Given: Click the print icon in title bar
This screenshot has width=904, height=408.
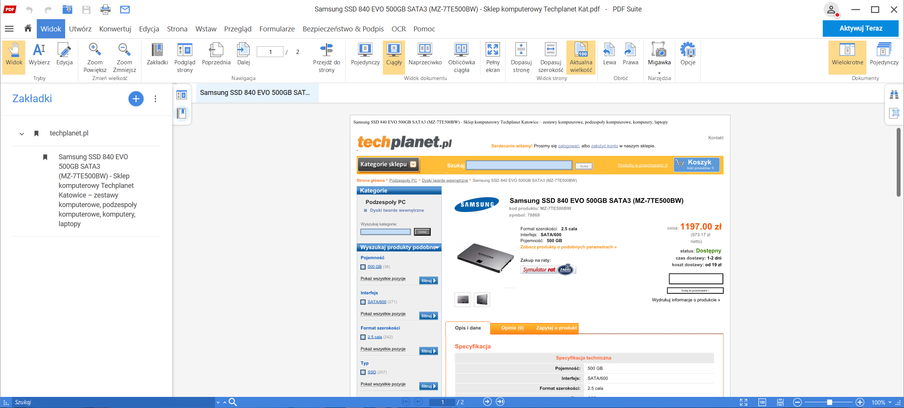Looking at the screenshot, I should pos(105,10).
